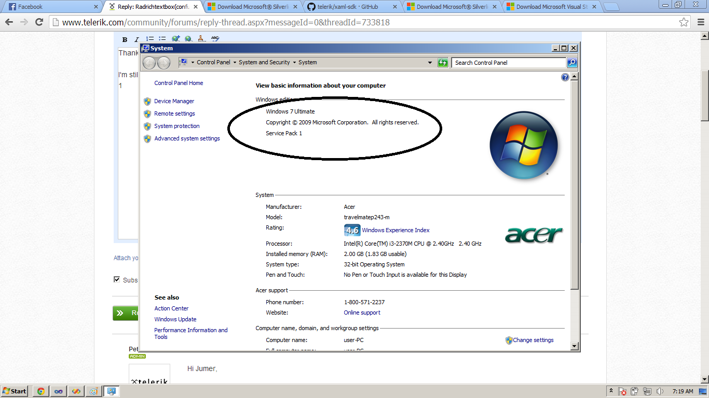Click the blue infinity taskbar icon
Viewport: 709px width, 398px height.
click(58, 391)
